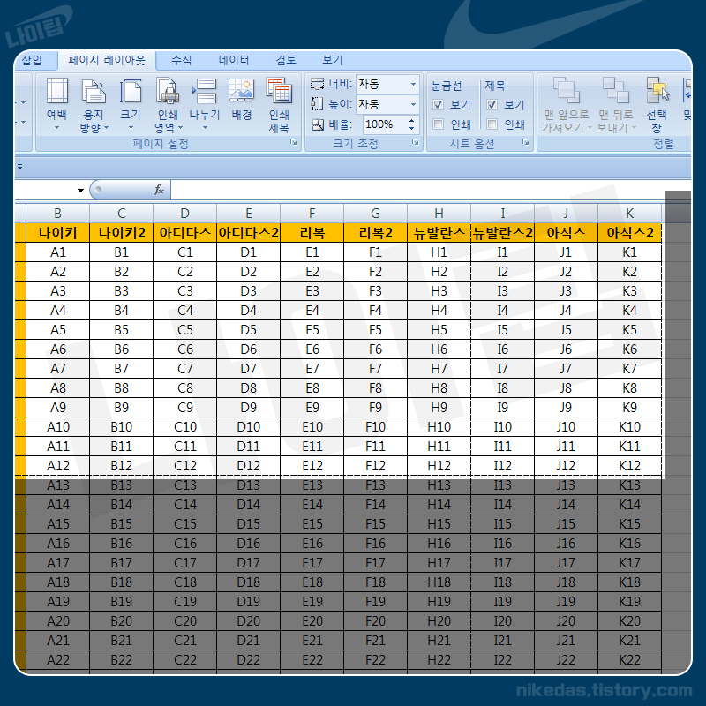Screen dimensions: 706x706
Task: Click the 맨 앞으로 가져오기 icon
Action: (x=567, y=90)
